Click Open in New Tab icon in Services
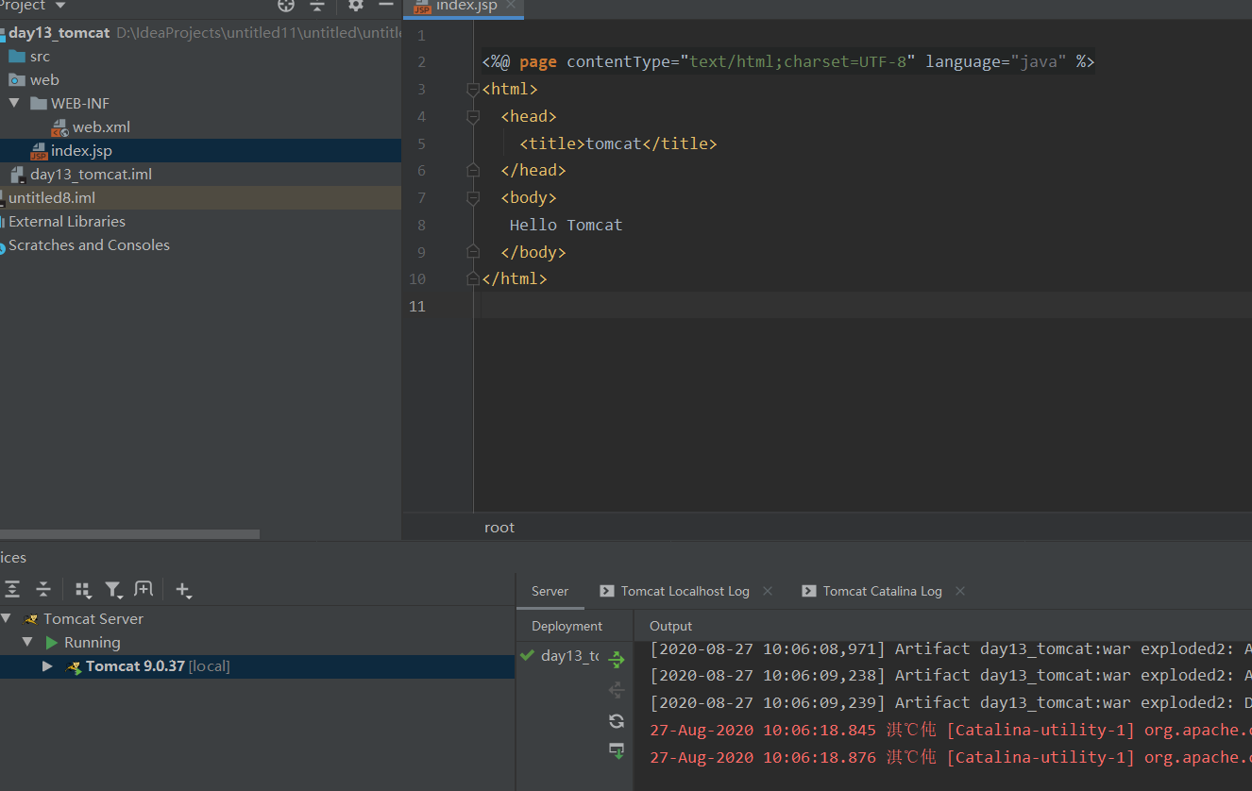 pos(144,589)
